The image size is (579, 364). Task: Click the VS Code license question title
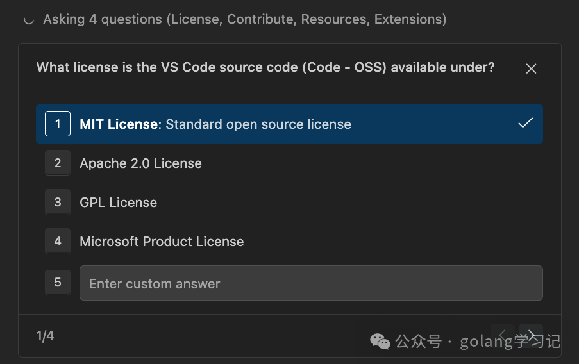[265, 67]
